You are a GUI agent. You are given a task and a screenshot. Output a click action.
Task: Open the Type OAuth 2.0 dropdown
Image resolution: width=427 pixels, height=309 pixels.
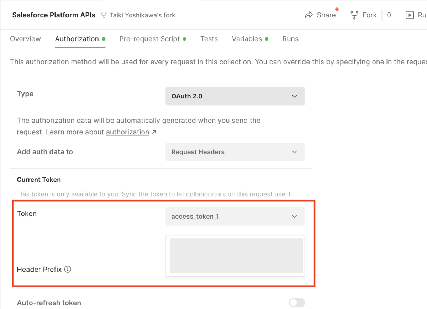click(x=235, y=96)
